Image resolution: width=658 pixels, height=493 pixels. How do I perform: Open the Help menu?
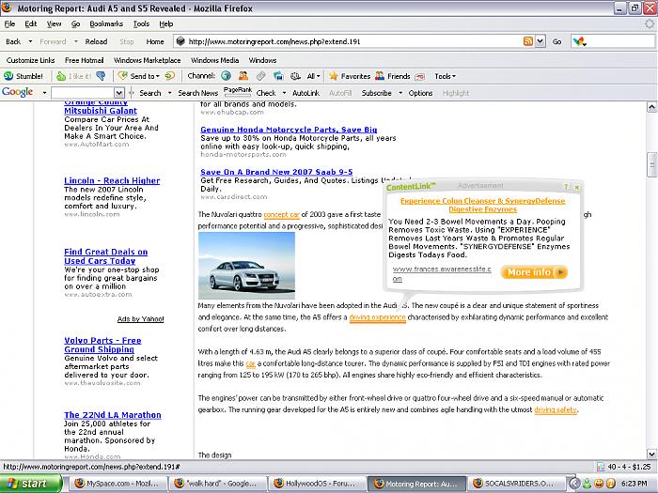tap(166, 23)
